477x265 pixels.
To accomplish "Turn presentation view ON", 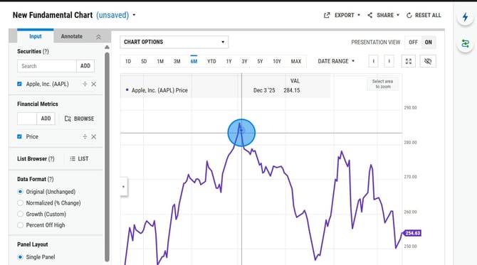I will click(x=429, y=42).
